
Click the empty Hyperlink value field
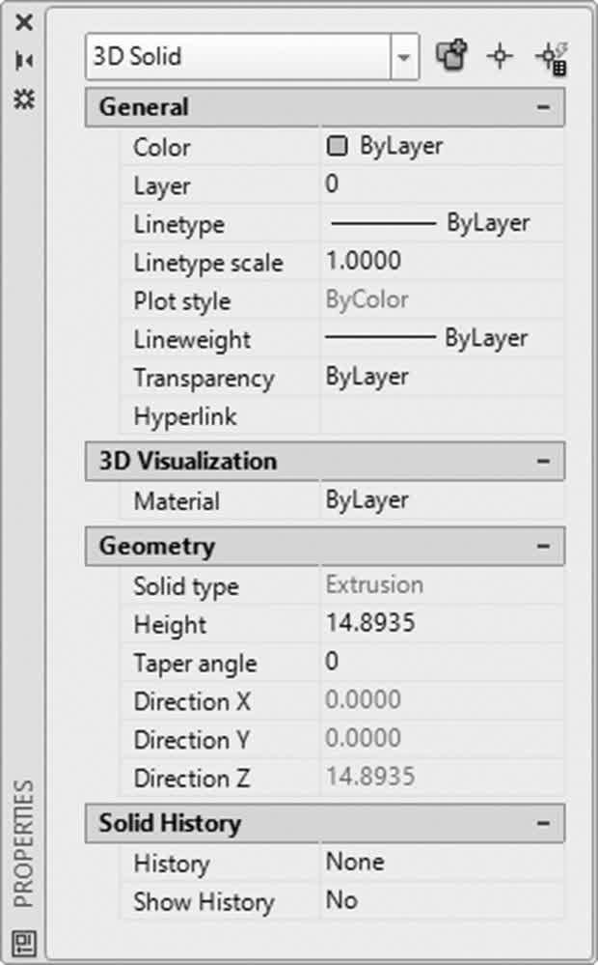pyautogui.click(x=442, y=415)
